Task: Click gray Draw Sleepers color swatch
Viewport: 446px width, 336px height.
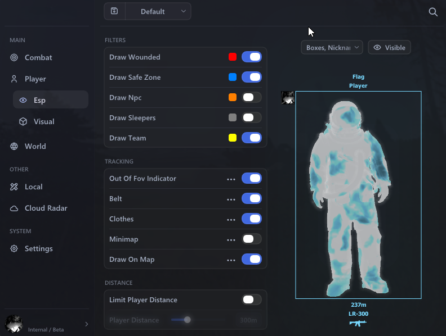Action: (x=233, y=117)
